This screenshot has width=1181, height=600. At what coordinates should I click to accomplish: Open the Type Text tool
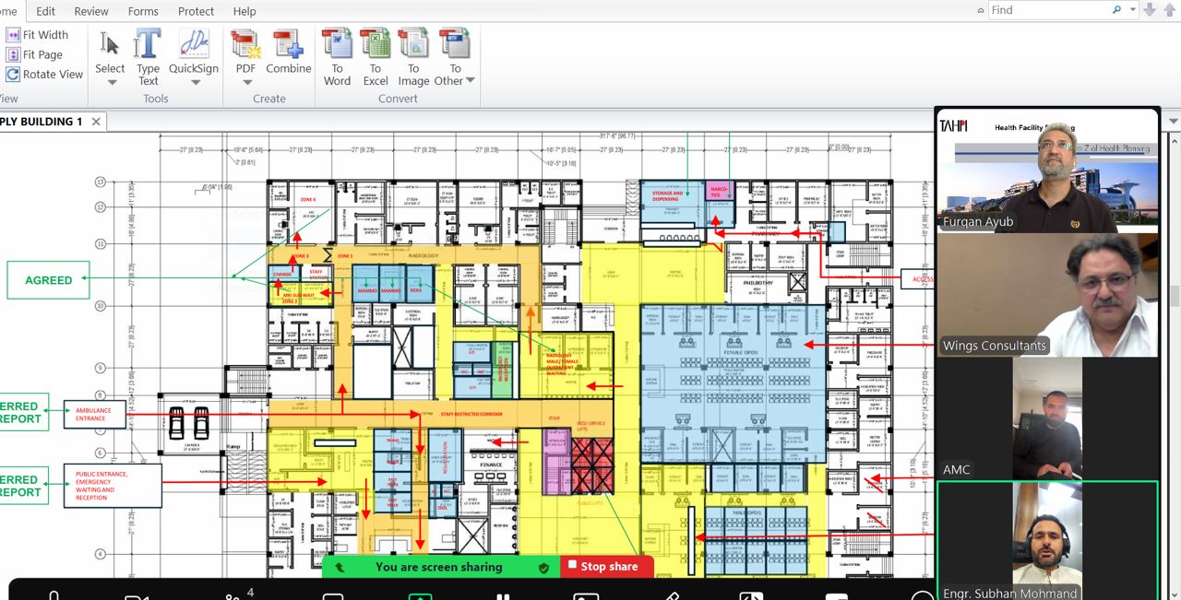pos(148,55)
